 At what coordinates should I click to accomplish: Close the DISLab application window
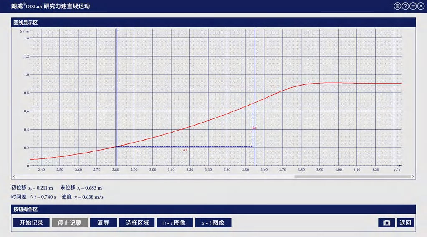pos(421,6)
